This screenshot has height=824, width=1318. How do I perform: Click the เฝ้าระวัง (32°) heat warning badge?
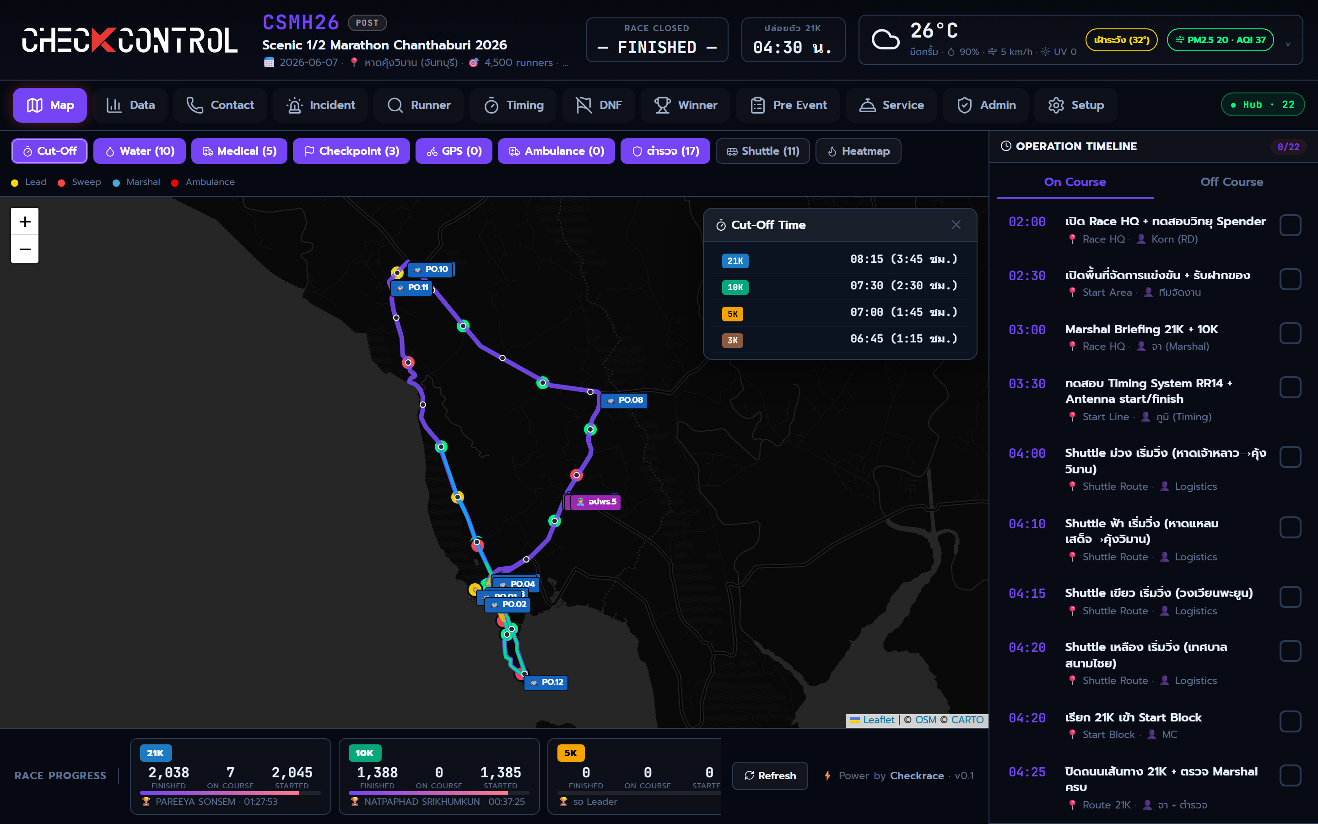[x=1121, y=40]
